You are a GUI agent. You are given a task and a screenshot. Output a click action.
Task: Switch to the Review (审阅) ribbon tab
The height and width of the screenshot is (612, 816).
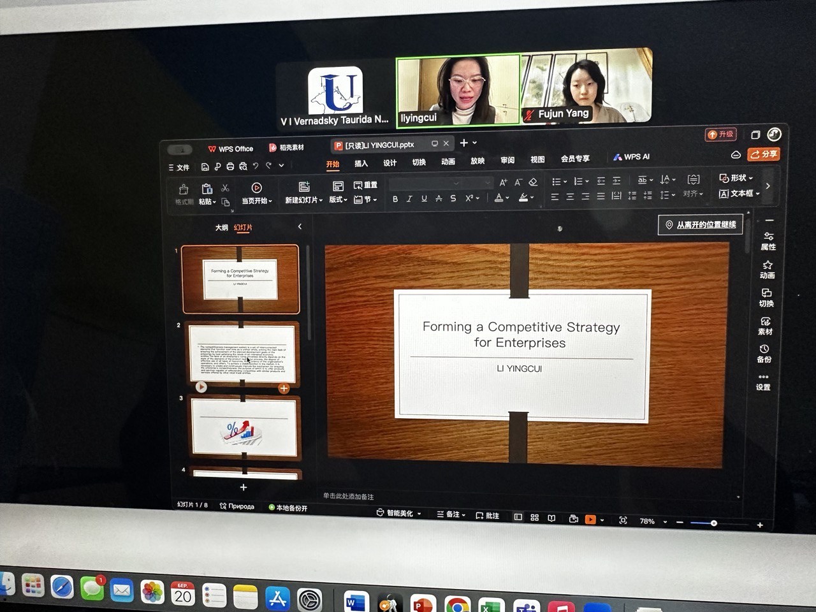[507, 160]
